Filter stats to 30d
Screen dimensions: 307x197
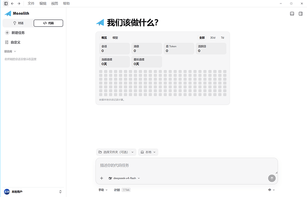[x=213, y=38]
